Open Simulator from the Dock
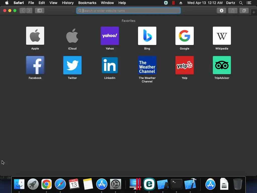The image size is (257, 193). pos(163,184)
